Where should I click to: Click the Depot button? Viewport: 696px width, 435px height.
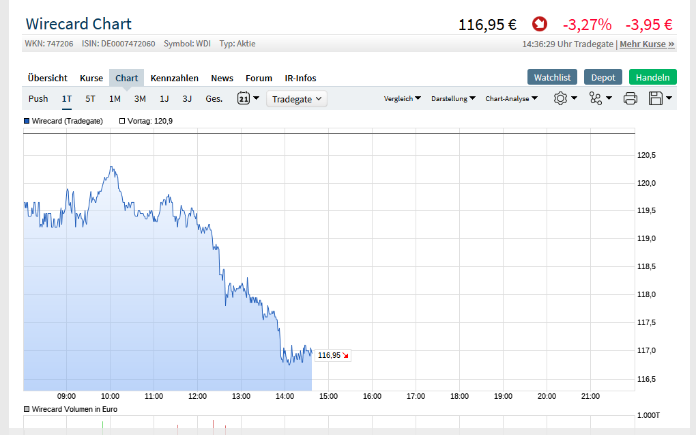(603, 77)
